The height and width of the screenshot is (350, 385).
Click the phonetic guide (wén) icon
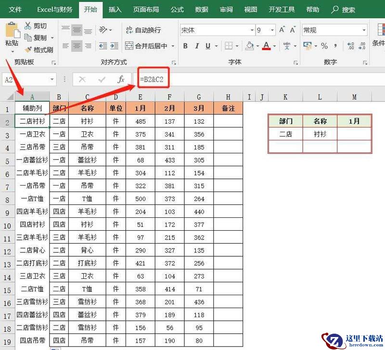coord(287,46)
